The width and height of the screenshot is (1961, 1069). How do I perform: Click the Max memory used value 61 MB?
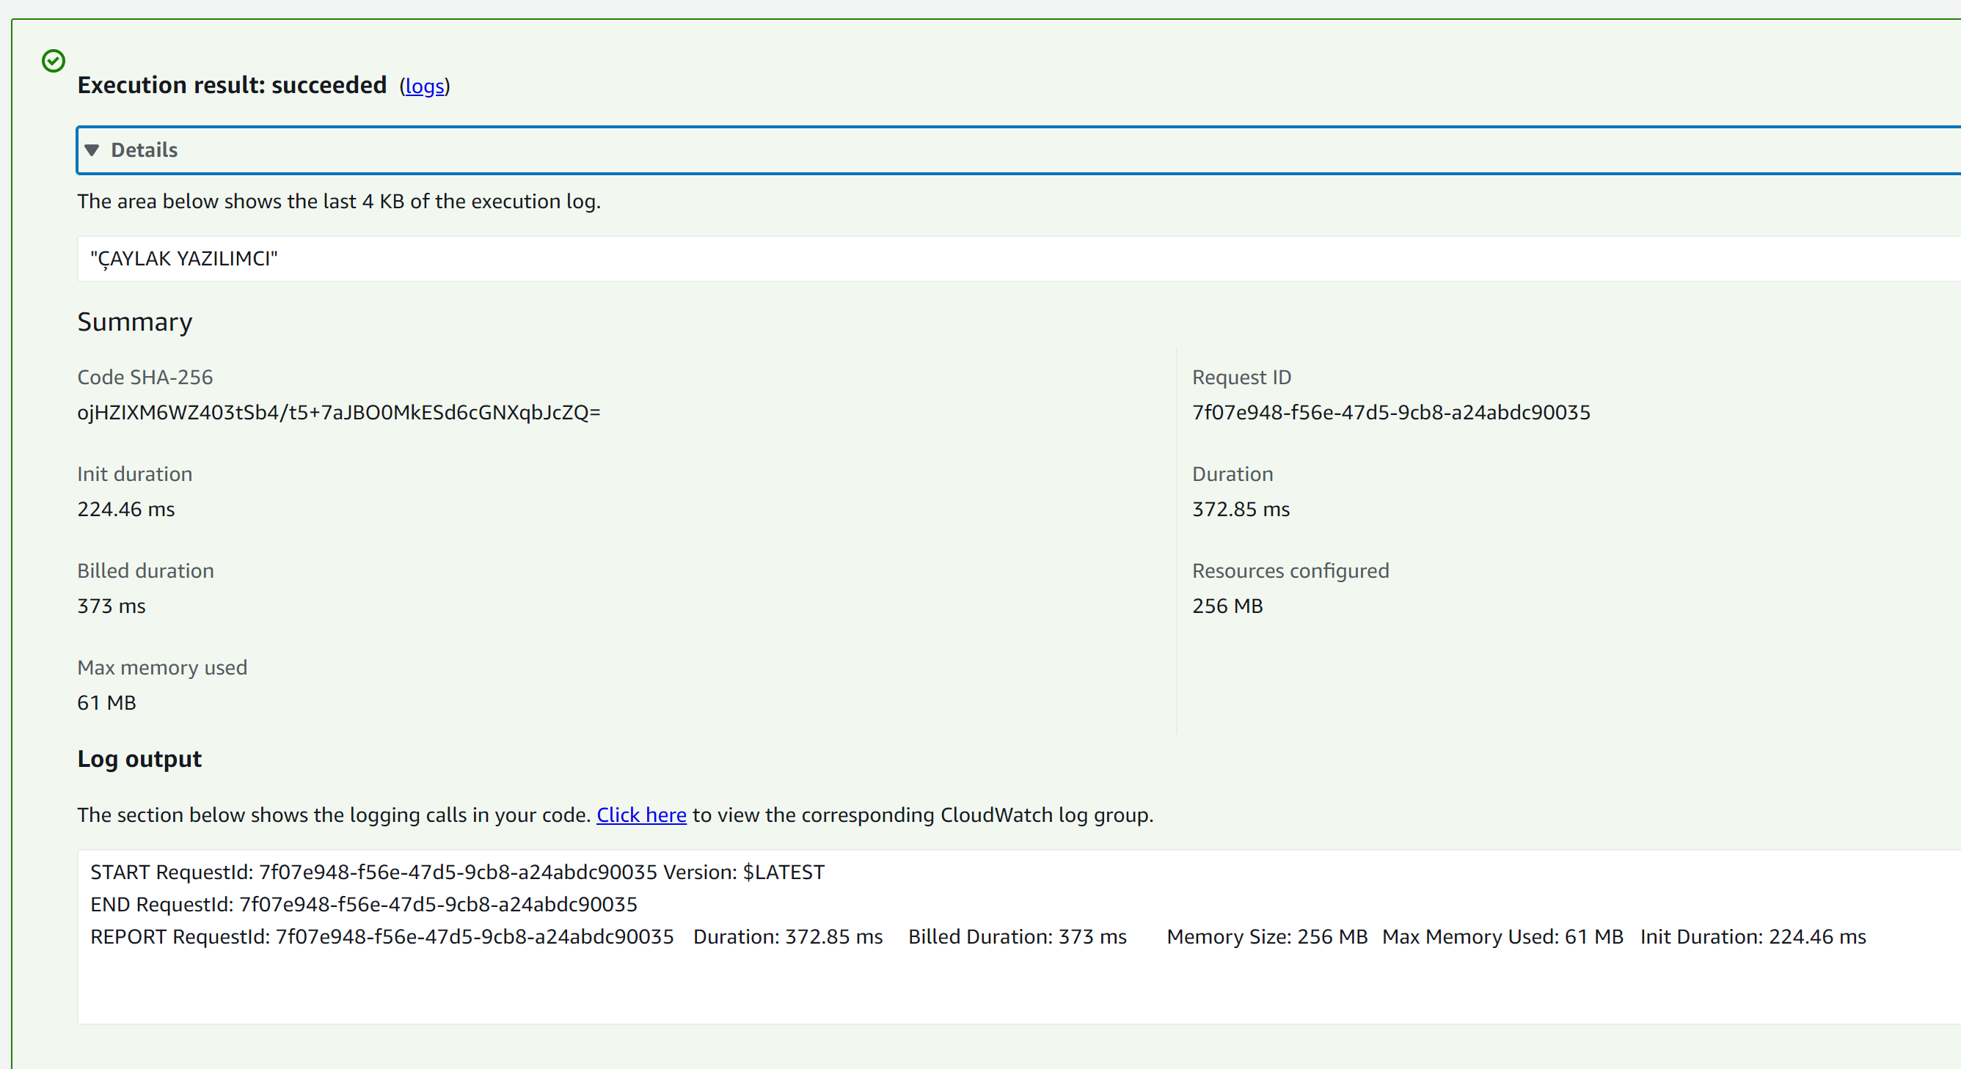(106, 702)
